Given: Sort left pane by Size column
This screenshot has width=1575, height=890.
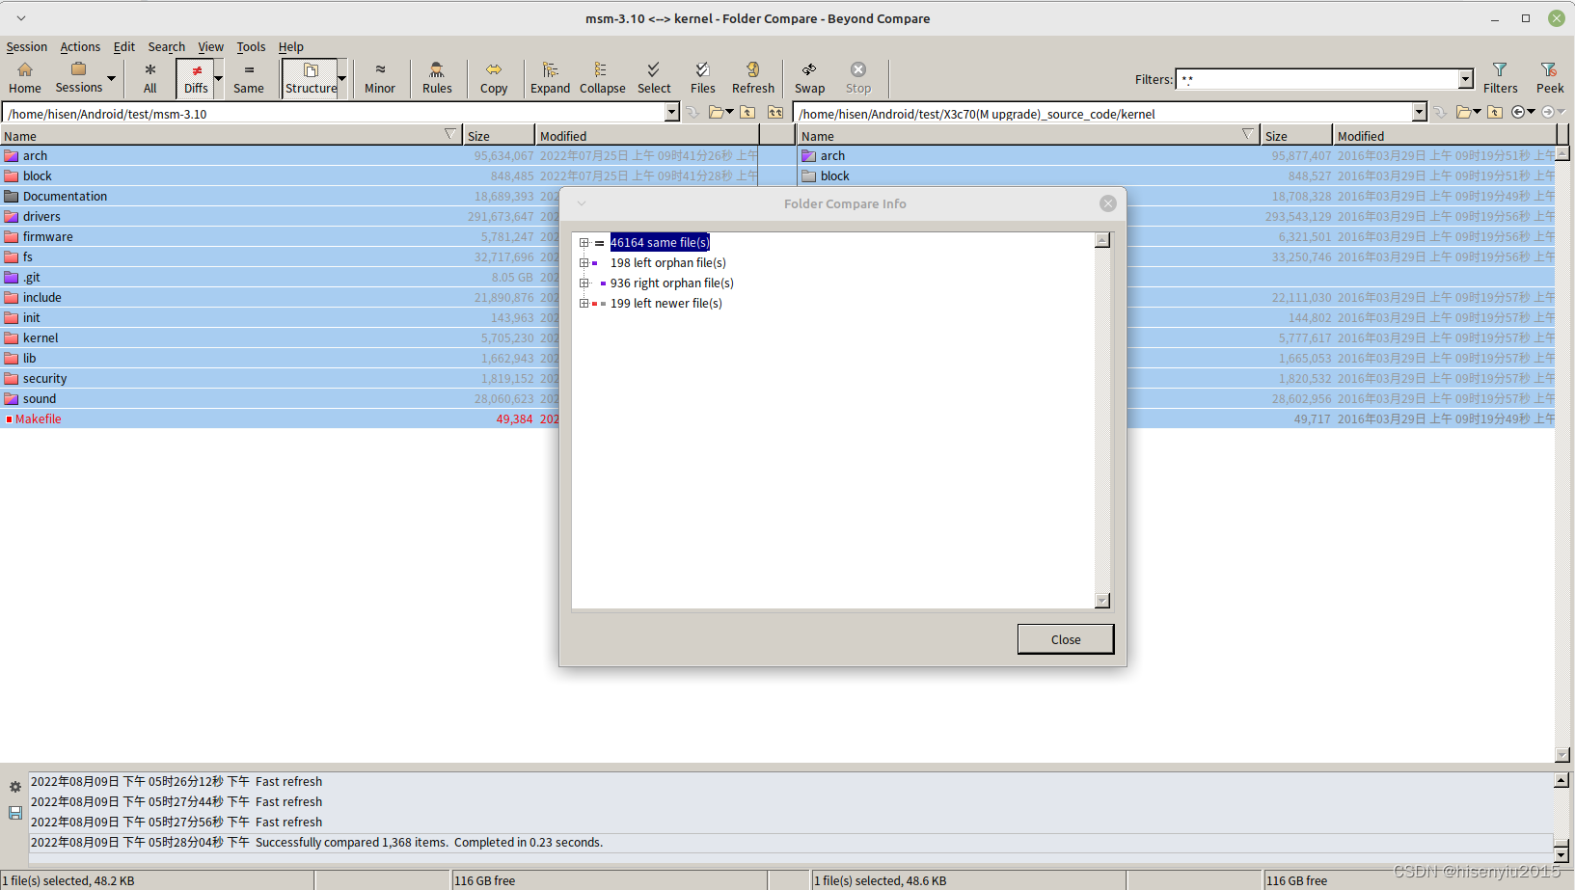Looking at the screenshot, I should [x=499, y=136].
